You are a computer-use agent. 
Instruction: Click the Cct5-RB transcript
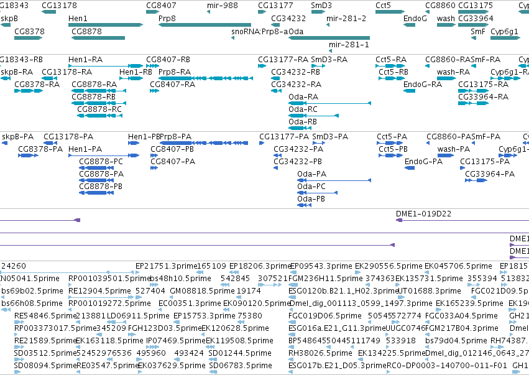click(x=392, y=78)
